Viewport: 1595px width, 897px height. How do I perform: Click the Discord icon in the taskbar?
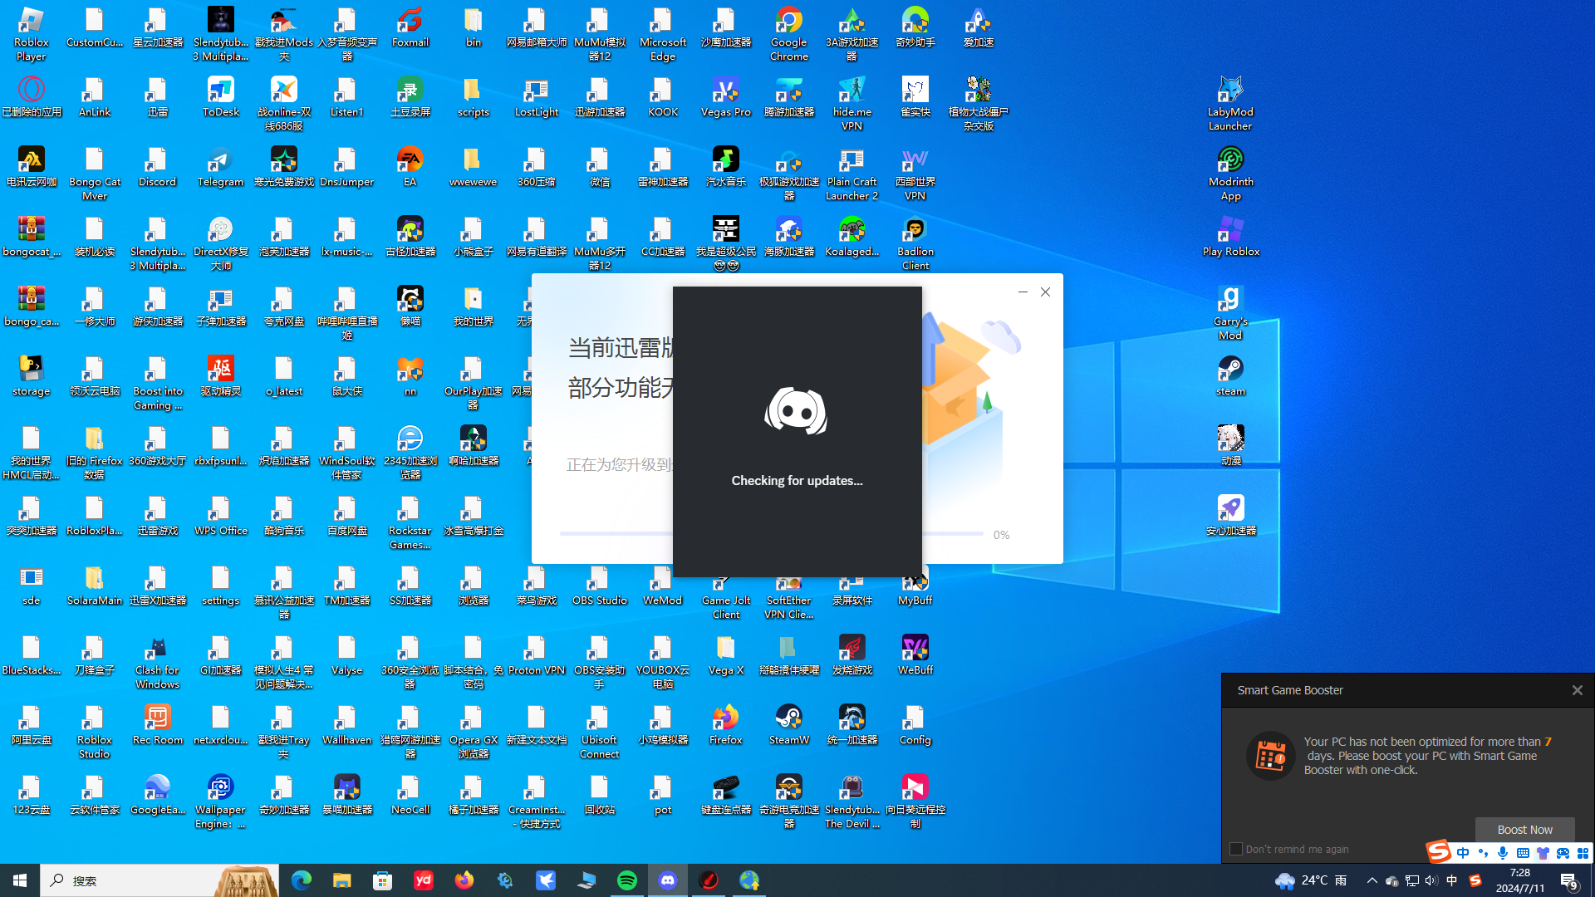(668, 880)
